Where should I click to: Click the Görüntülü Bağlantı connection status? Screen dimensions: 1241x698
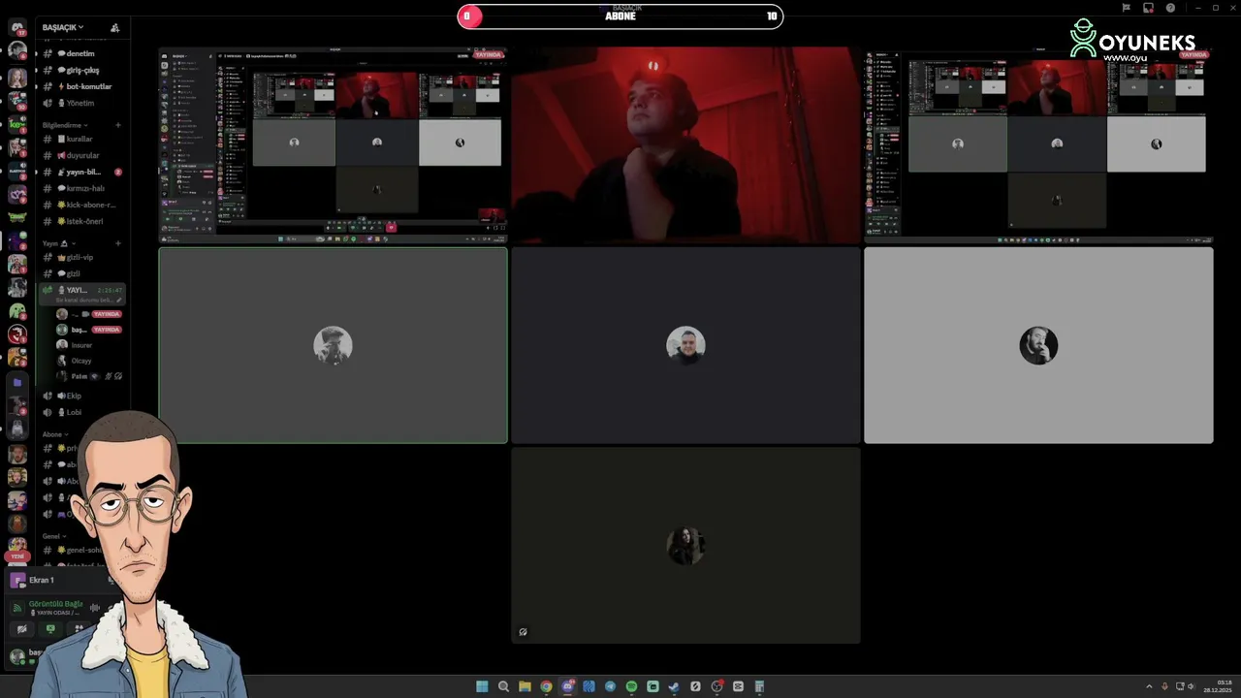(55, 604)
